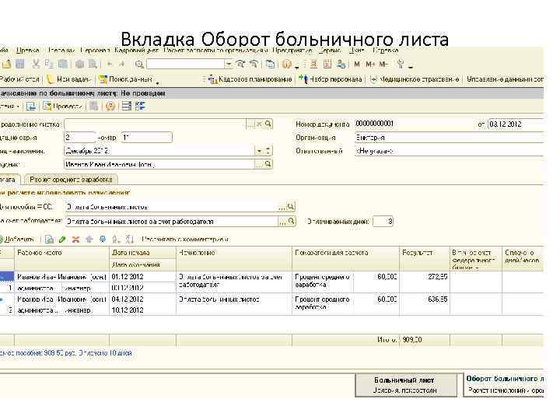Click the green pencil edit row icon
The height and width of the screenshot is (420, 560).
tap(62, 240)
